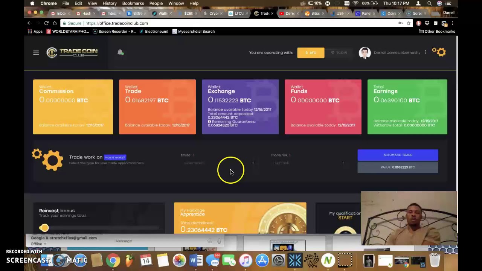Viewport: 482px width, 271px height.
Task: Go back in Chrome
Action: click(29, 23)
